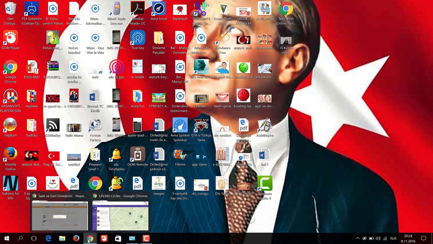Select the ImgBurn desktop icon
The image size is (433, 244).
(x=10, y=128)
